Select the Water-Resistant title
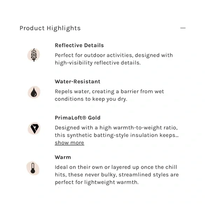The width and height of the screenshot is (205, 205). tap(77, 82)
